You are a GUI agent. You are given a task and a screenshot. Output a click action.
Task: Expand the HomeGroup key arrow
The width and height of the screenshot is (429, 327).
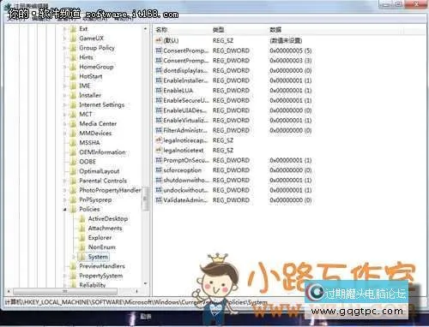point(65,67)
